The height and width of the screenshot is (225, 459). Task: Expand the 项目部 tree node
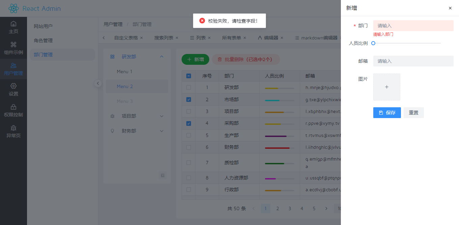(x=162, y=116)
